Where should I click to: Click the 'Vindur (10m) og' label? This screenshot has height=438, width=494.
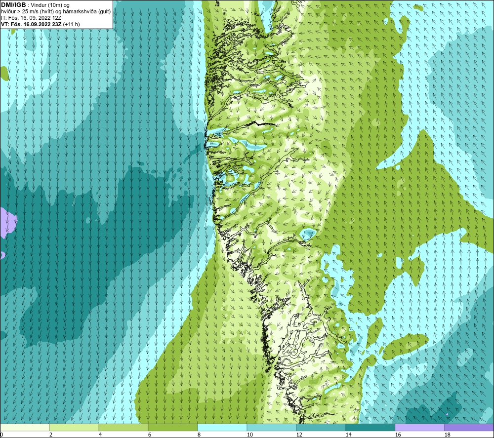[50, 5]
